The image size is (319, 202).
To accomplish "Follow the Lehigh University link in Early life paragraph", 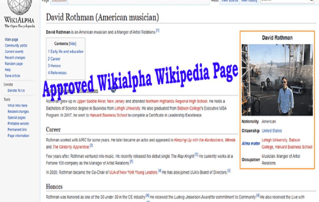I will pyautogui.click(x=127, y=108).
